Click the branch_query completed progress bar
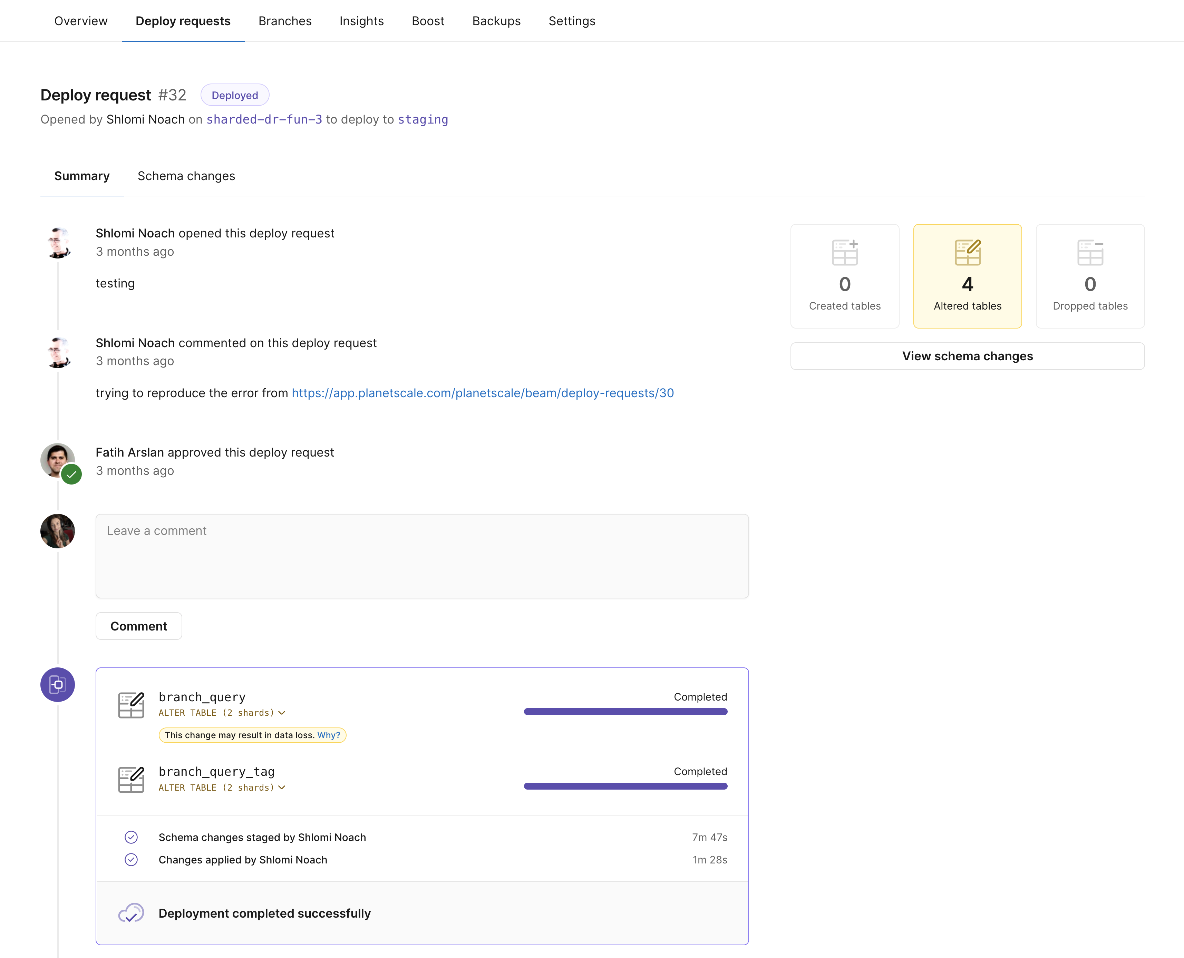The height and width of the screenshot is (958, 1184). (x=625, y=712)
